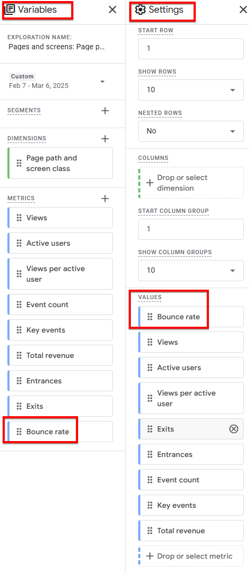
Task: Click the Exploration Name label
Action: (x=40, y=38)
